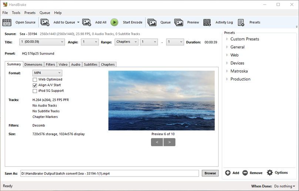The height and width of the screenshot is (191, 299).
Task: Enable the iPod 5G Support checkbox
Action: point(35,91)
